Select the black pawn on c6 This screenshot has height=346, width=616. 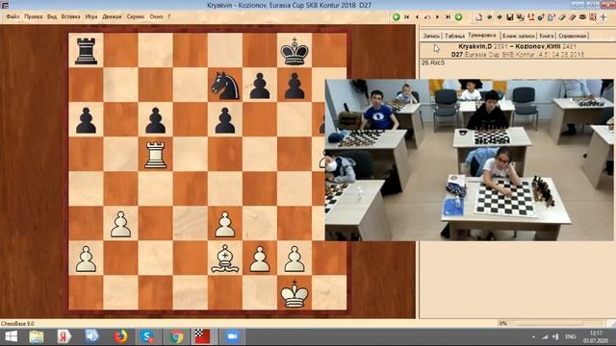pos(156,120)
